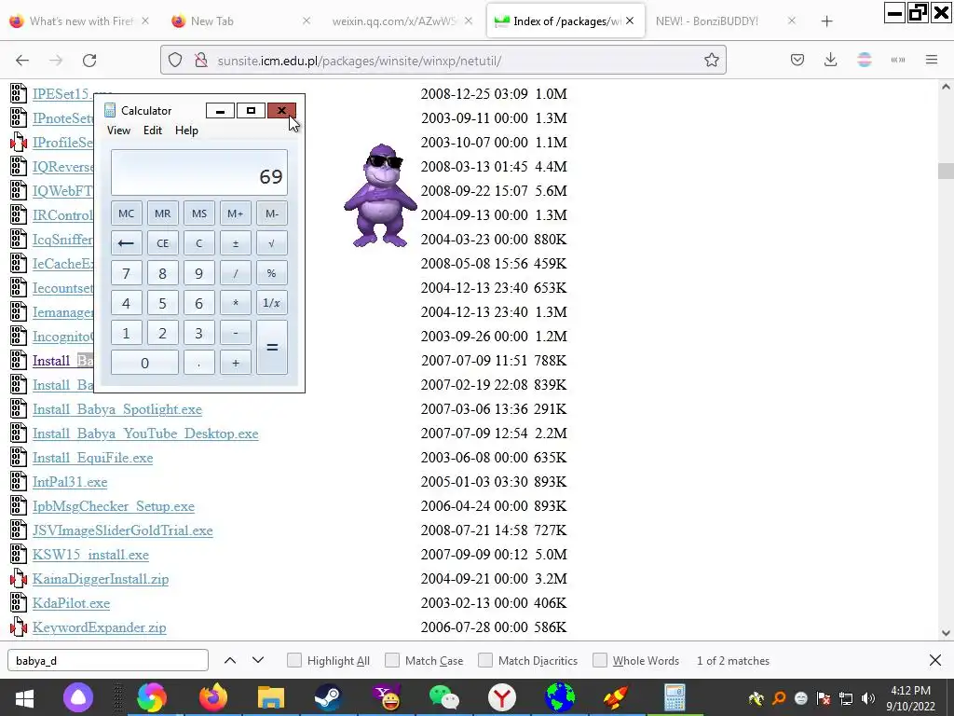The image size is (954, 716).
Task: Click the calculator backspace arrow button
Action: (x=127, y=243)
